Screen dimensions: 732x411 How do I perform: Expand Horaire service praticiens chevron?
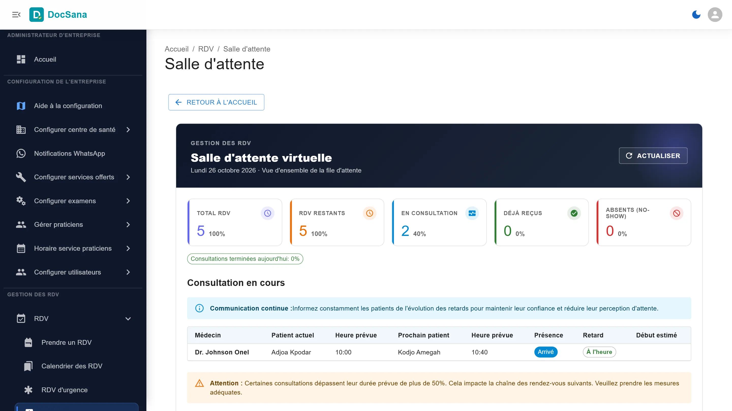pos(128,248)
